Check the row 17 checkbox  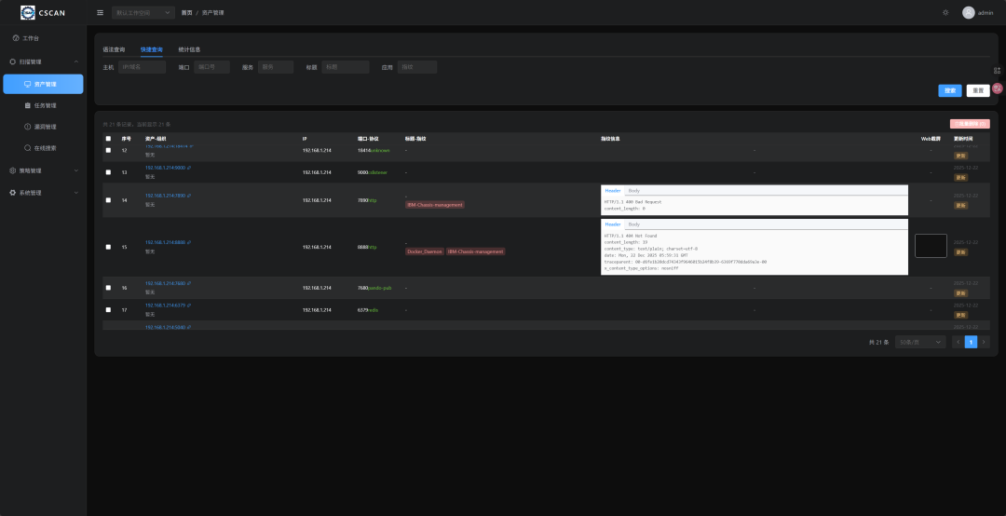(x=108, y=310)
